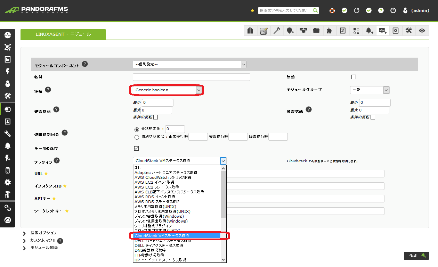Screen dimensions: 438x267
Task: Focus the 警告状態 最小 value field
Action: point(157,103)
